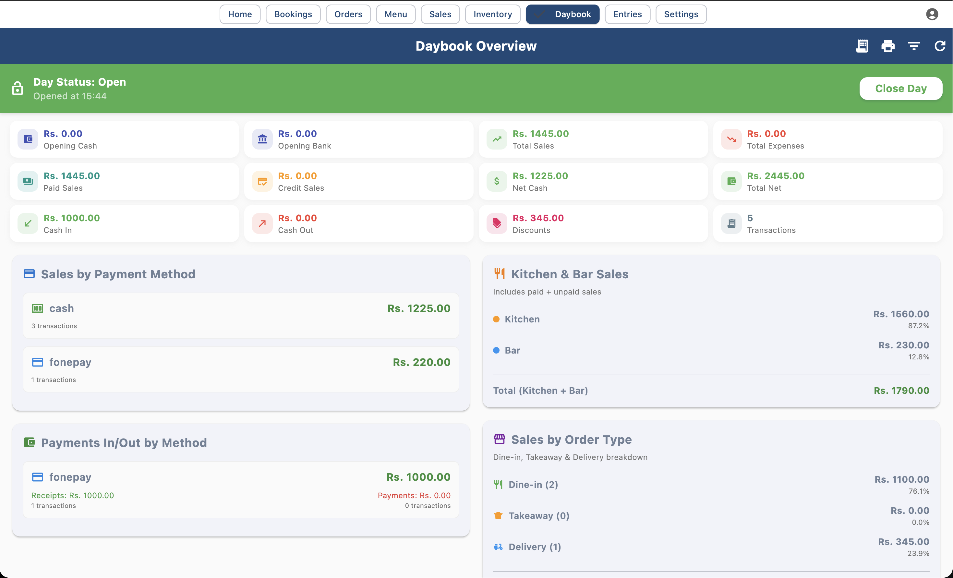This screenshot has height=578, width=953.
Task: Click the printer icon in header
Action: [x=888, y=46]
